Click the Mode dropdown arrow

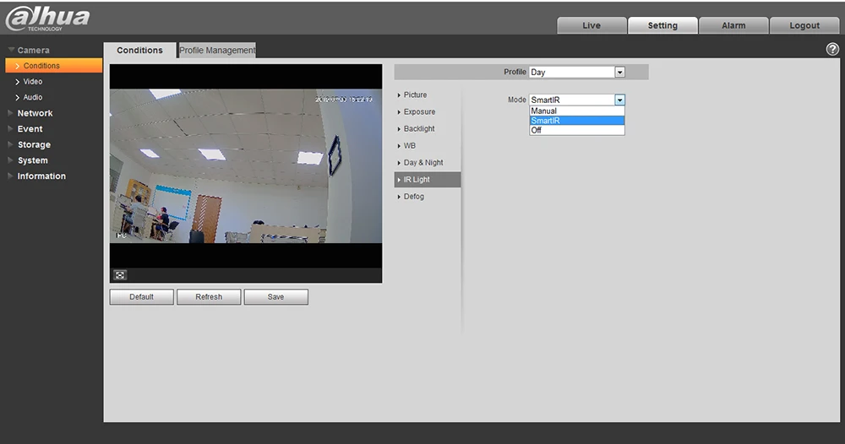click(619, 100)
